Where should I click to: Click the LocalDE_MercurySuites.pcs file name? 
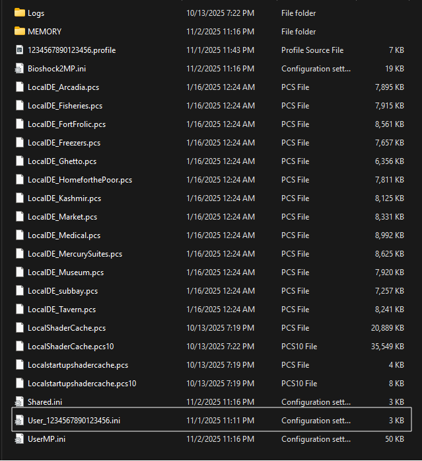pyautogui.click(x=75, y=253)
